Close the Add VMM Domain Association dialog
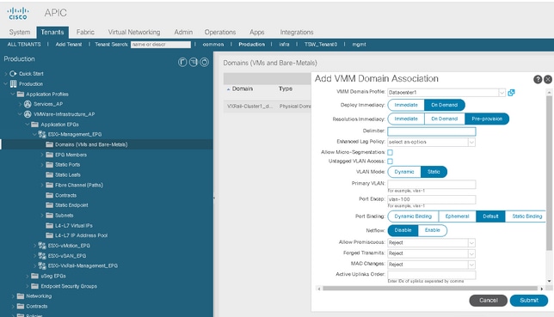Screen dimensions: 554x317 tap(548, 79)
